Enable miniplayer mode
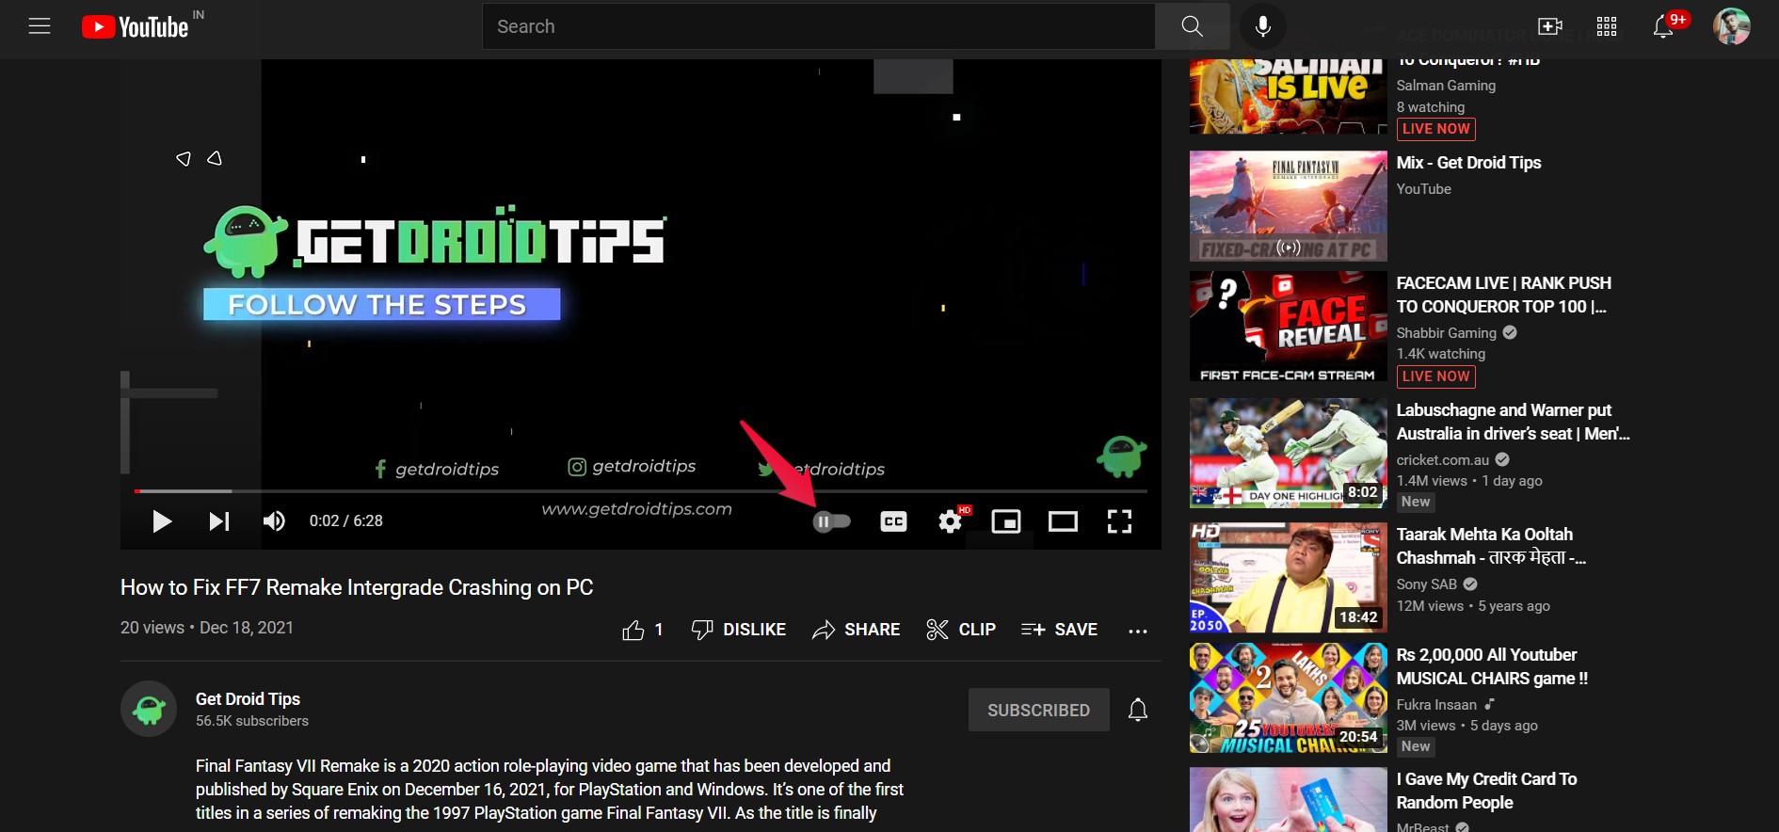This screenshot has width=1779, height=832. tap(1006, 521)
